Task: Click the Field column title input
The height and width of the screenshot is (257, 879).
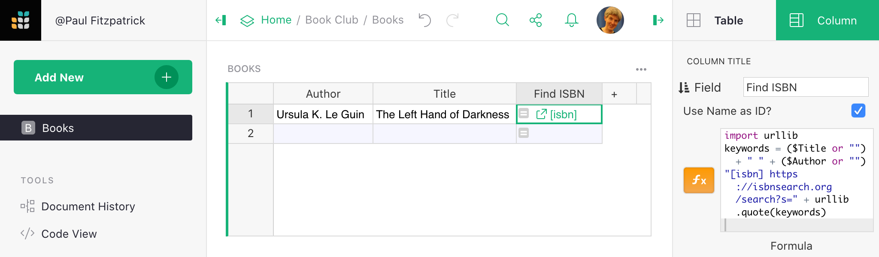Action: click(805, 87)
